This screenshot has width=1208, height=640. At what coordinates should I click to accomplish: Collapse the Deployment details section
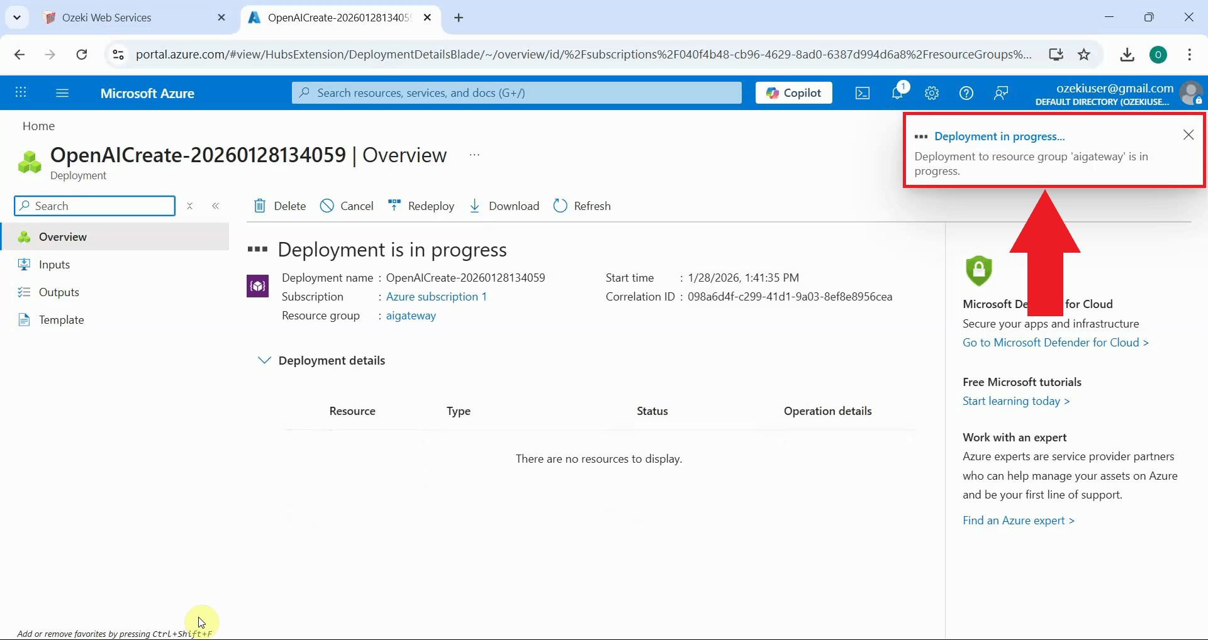click(264, 360)
